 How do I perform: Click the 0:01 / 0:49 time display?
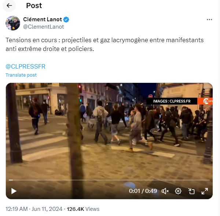[143, 191]
